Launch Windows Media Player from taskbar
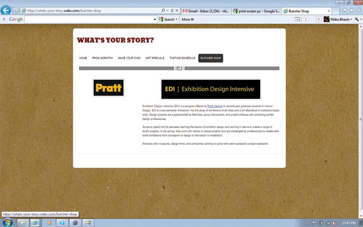 click(x=49, y=223)
